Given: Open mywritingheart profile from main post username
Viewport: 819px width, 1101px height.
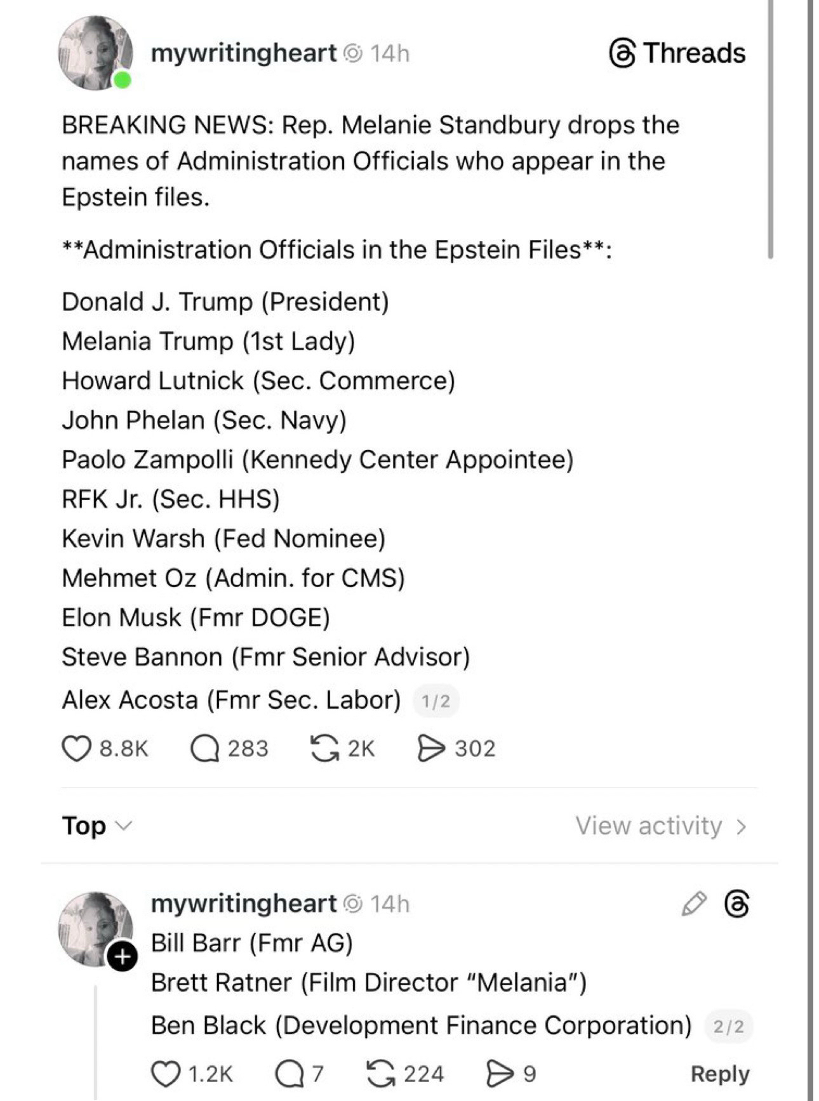Looking at the screenshot, I should [x=244, y=53].
